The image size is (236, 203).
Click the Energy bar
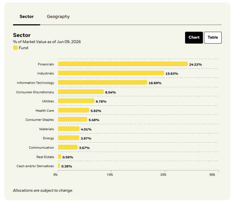tap(69, 138)
